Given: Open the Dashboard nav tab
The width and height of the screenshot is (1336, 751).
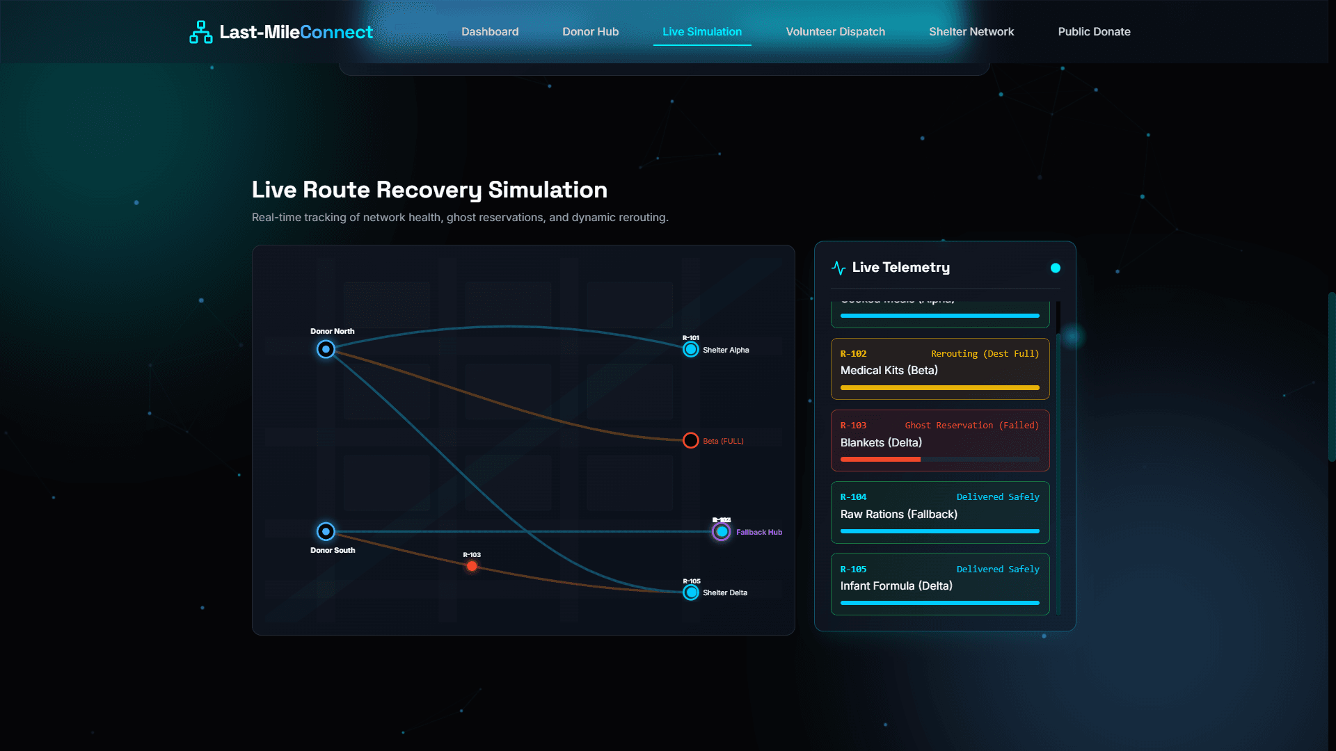Looking at the screenshot, I should (x=490, y=32).
